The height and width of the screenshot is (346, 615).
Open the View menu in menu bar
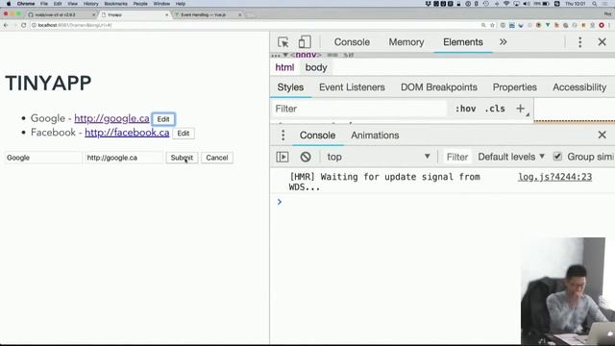pyautogui.click(x=72, y=4)
